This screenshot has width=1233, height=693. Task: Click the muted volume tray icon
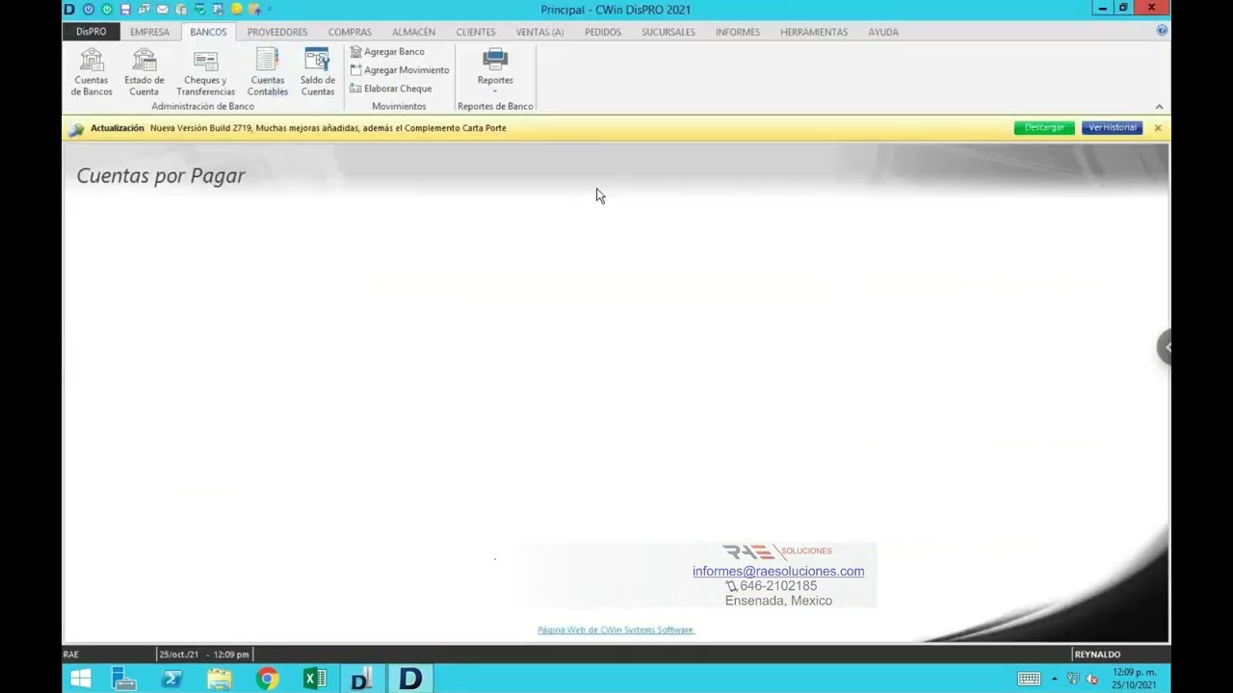(1091, 679)
